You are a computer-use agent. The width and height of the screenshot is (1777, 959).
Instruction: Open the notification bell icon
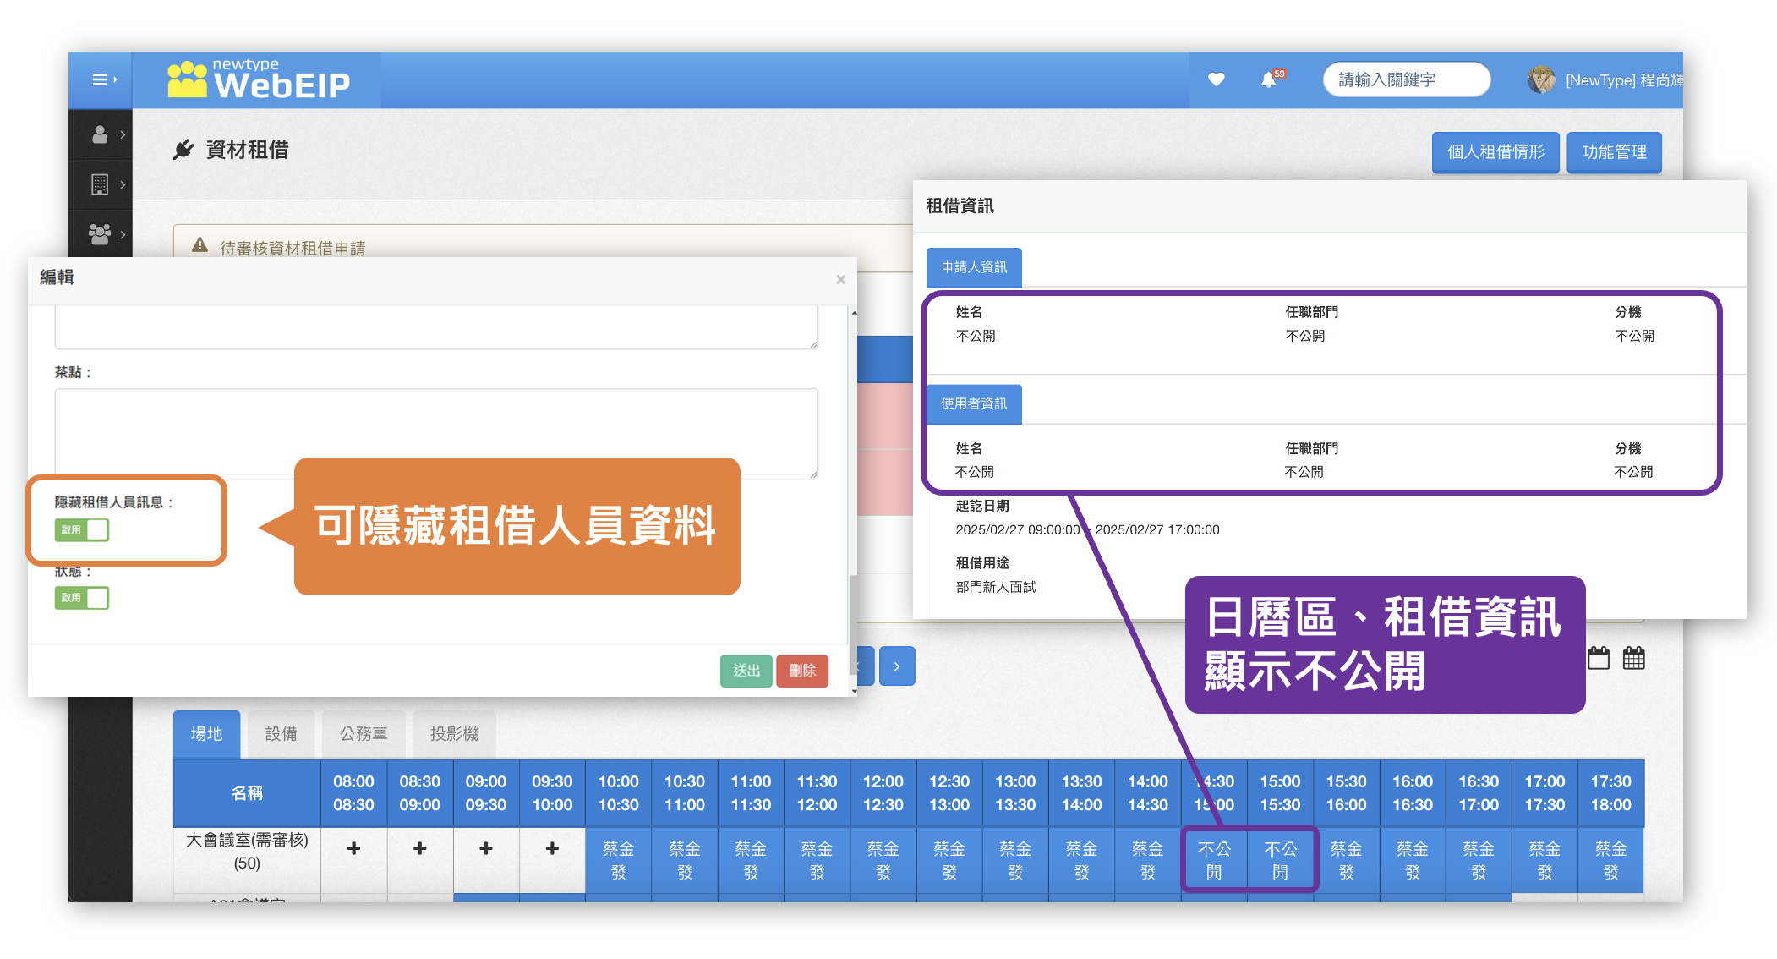point(1269,80)
